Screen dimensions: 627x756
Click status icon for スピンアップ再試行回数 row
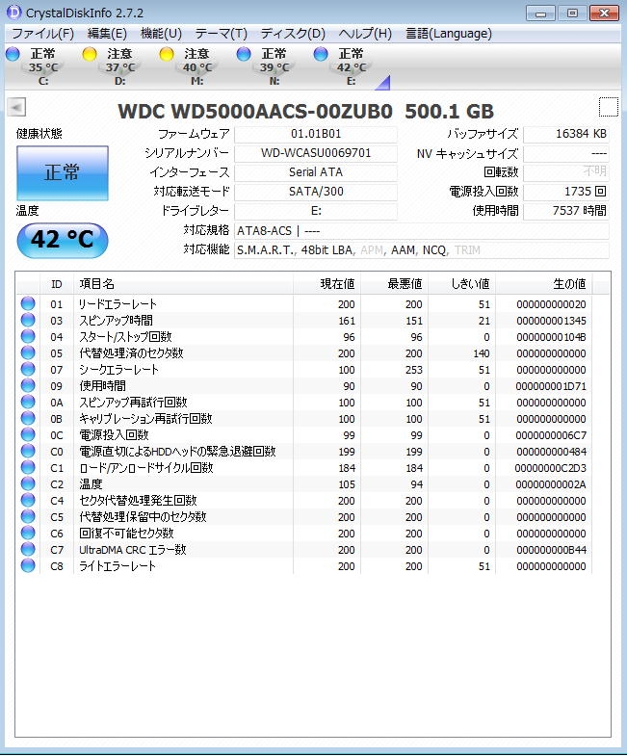[x=28, y=402]
